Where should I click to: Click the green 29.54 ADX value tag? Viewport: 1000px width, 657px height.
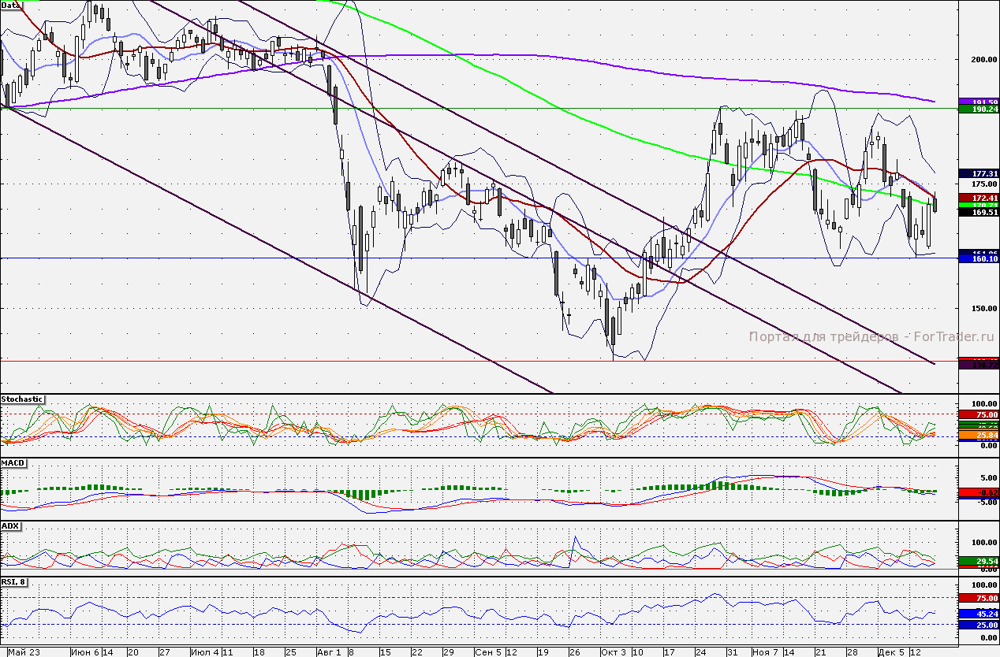[979, 562]
